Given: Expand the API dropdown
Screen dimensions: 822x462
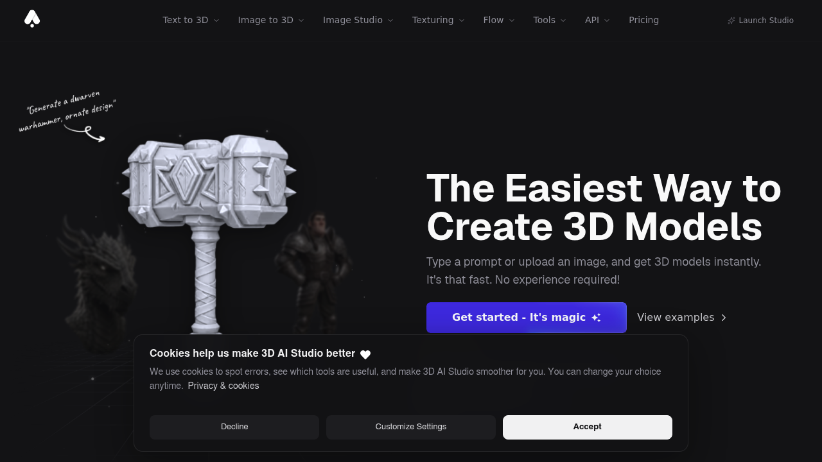Looking at the screenshot, I should coord(597,20).
